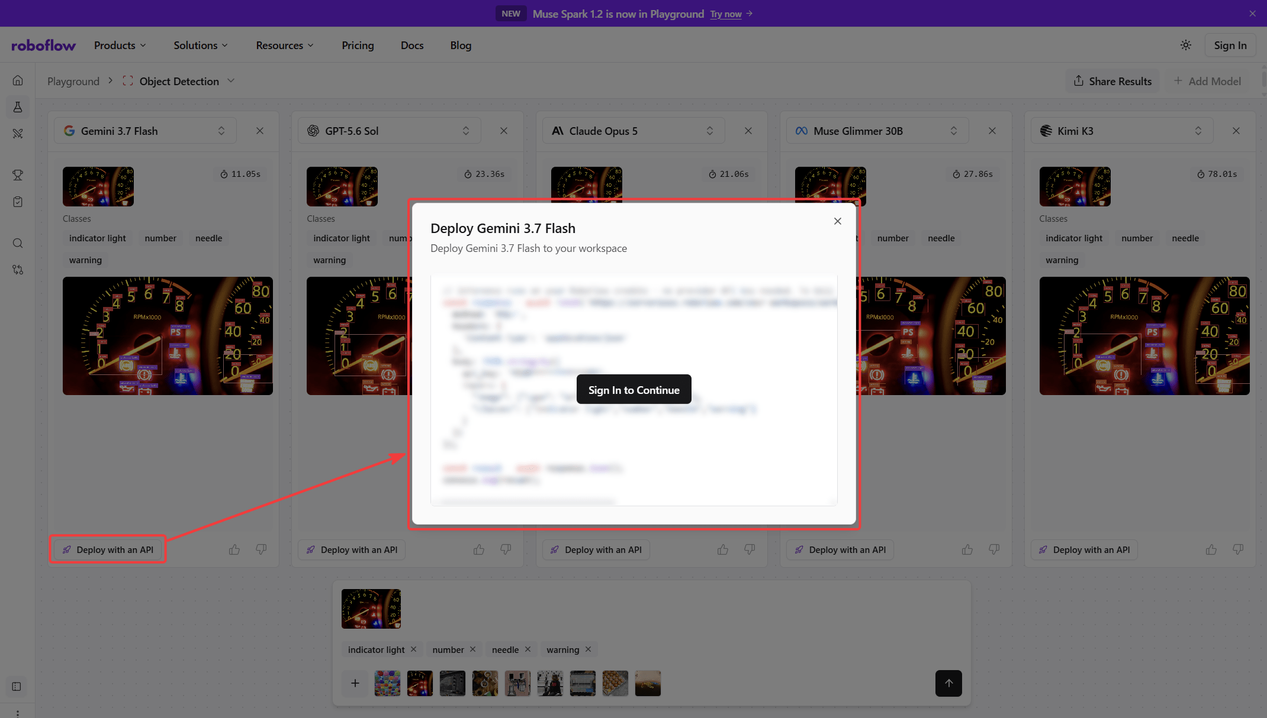Open the Gemini result dashboard image
This screenshot has height=718, width=1267.
coord(168,335)
